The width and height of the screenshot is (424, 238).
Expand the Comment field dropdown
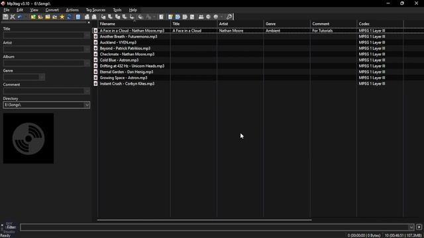tap(87, 91)
